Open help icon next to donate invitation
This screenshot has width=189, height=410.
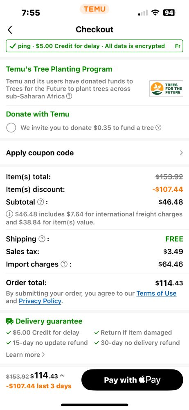pyautogui.click(x=158, y=128)
